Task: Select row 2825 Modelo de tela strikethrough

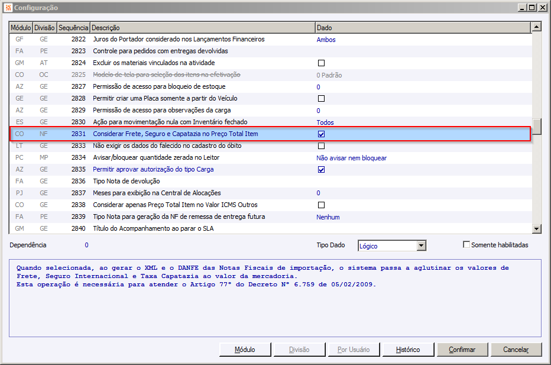Action: pyautogui.click(x=270, y=75)
